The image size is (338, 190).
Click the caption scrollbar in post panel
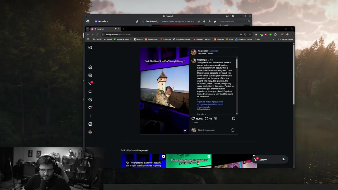[x=237, y=63]
